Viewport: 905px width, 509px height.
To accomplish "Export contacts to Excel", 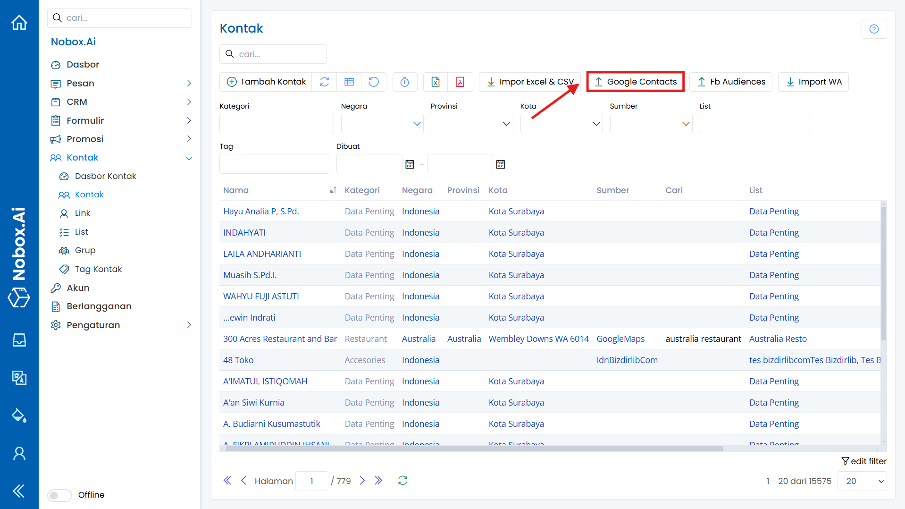I will (x=435, y=82).
